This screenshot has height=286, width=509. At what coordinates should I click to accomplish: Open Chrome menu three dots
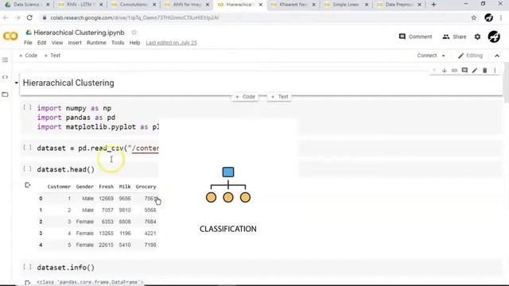pos(501,17)
